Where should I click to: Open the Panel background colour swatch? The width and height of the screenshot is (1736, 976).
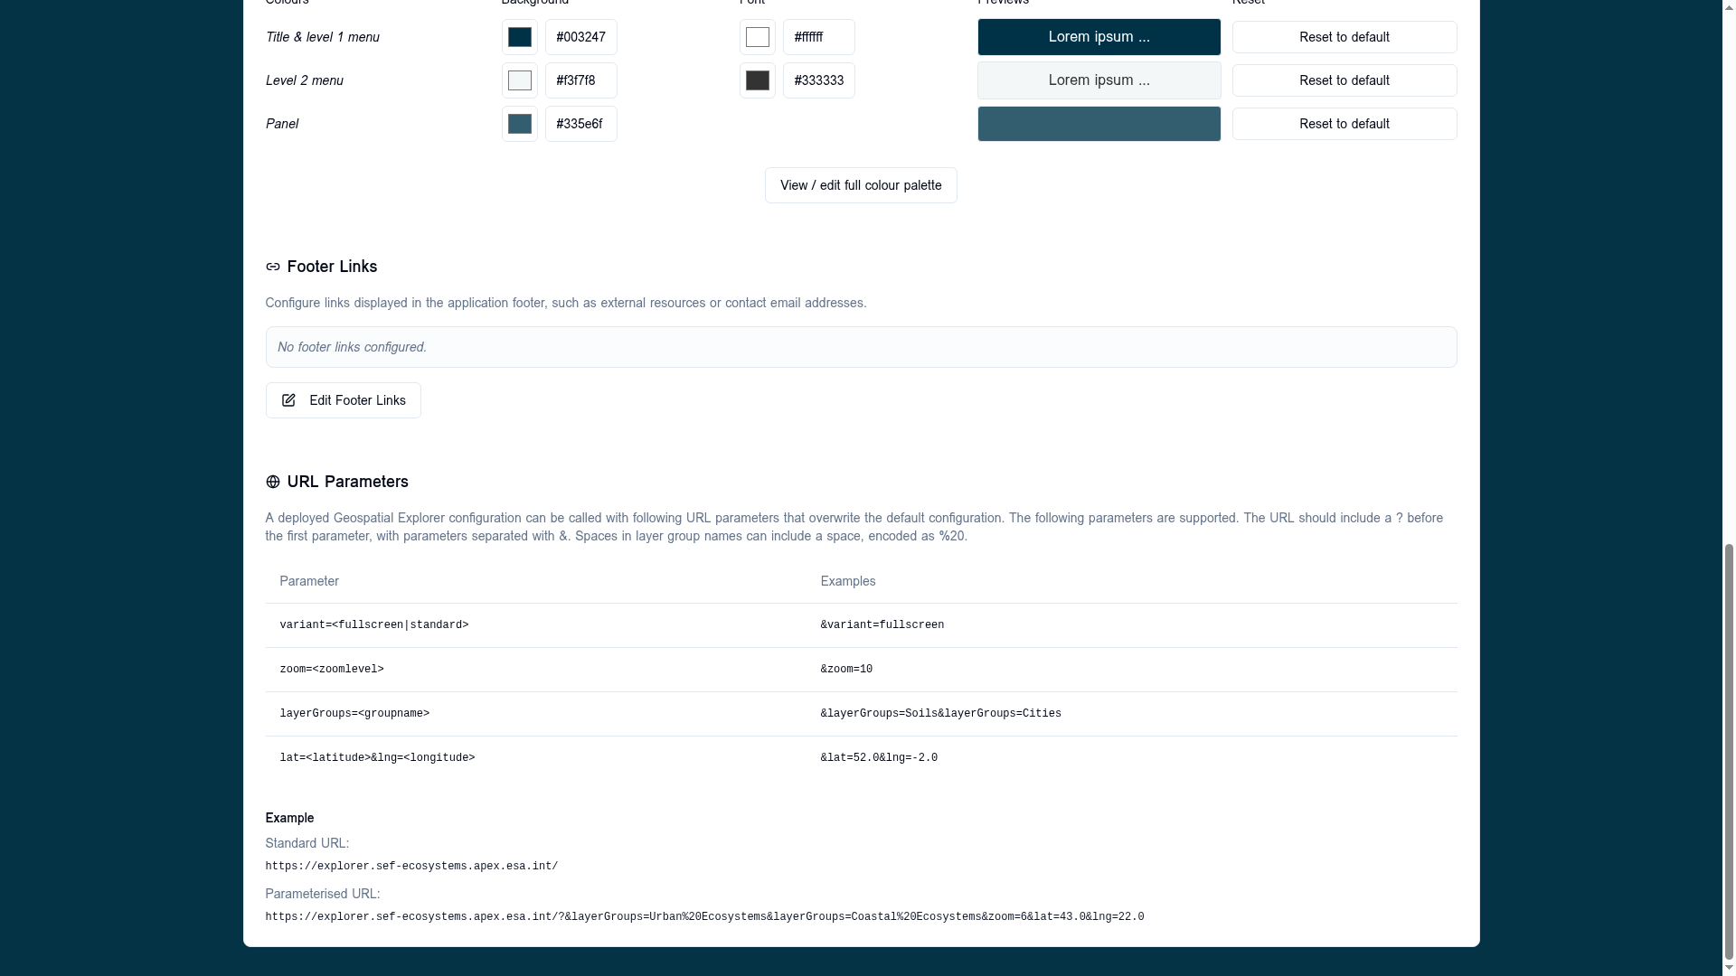(520, 124)
